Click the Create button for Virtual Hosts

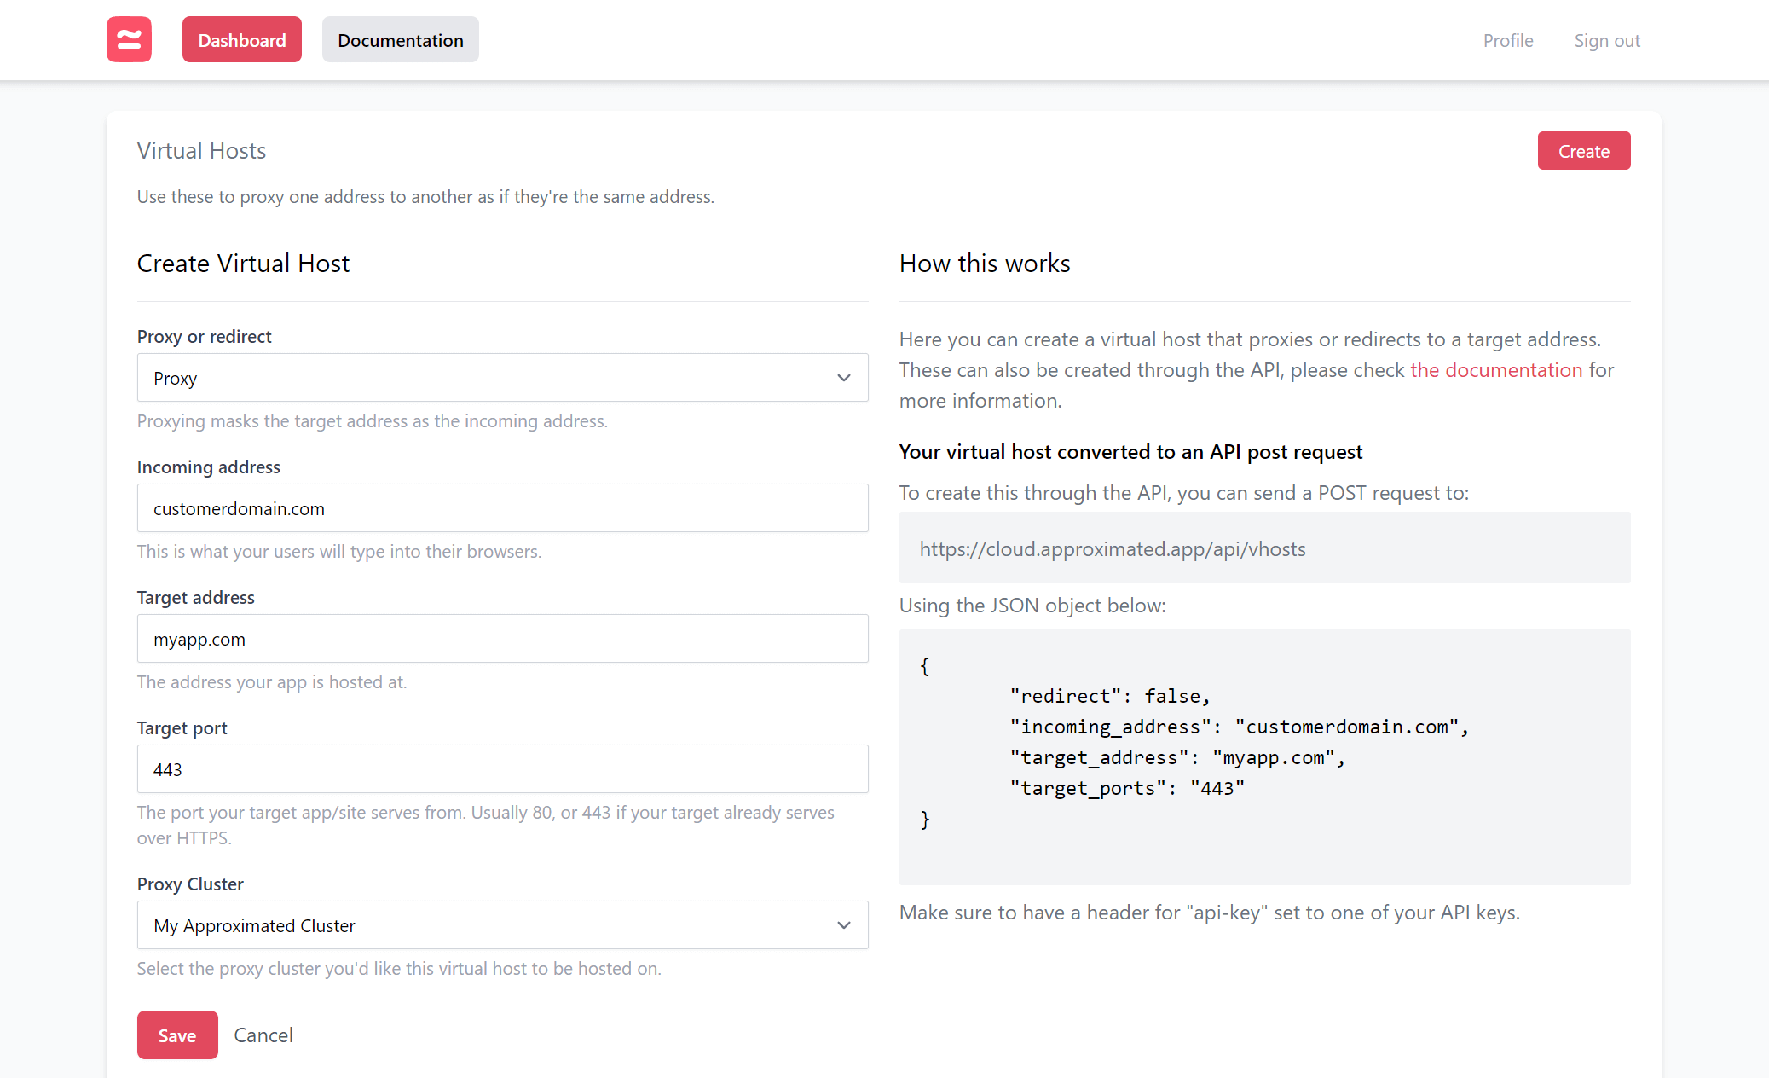[x=1583, y=150]
